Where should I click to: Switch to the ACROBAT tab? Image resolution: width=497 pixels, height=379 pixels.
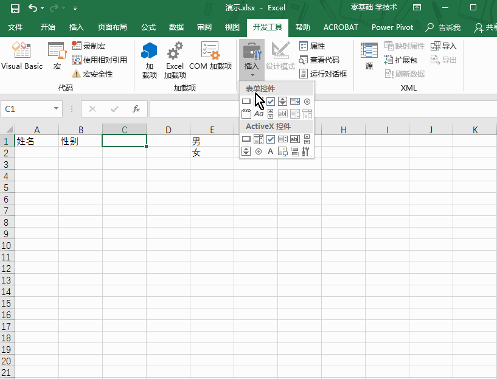(341, 27)
